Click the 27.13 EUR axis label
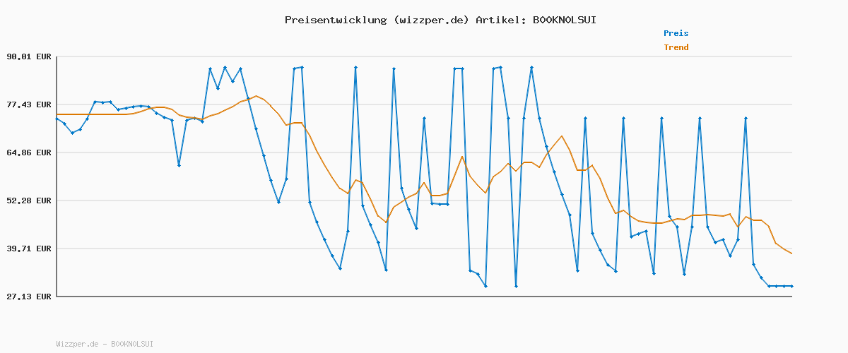The width and height of the screenshot is (848, 353). click(x=28, y=297)
